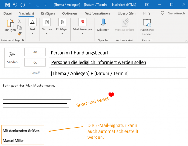
Task: Click the Marcel Miller signature name
Action: tap(13, 141)
